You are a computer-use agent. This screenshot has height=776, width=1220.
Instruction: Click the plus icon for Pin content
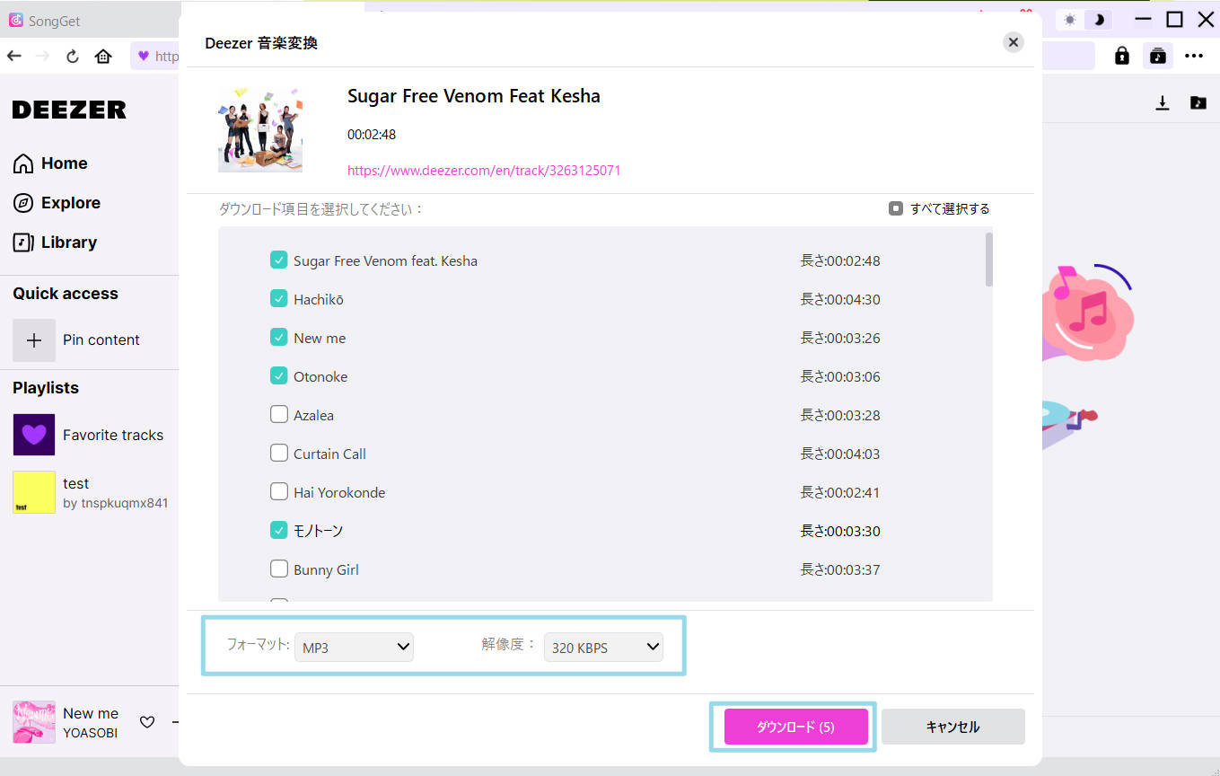click(x=34, y=340)
